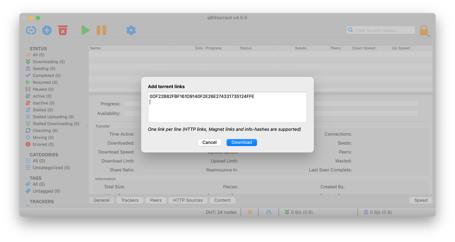Switch to the Content tab

(223, 200)
